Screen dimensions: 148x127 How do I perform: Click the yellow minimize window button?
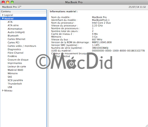point(8,2)
